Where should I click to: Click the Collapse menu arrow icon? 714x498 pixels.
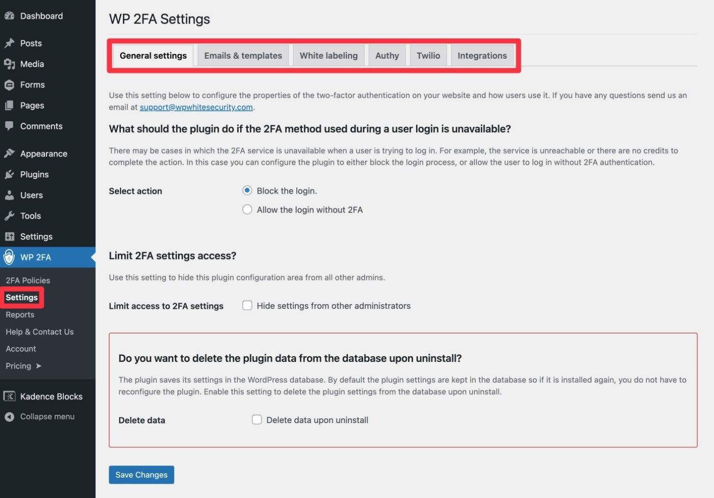[x=9, y=416]
